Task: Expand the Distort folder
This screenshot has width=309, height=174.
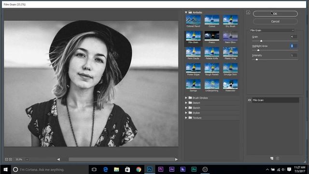Action: [x=186, y=103]
